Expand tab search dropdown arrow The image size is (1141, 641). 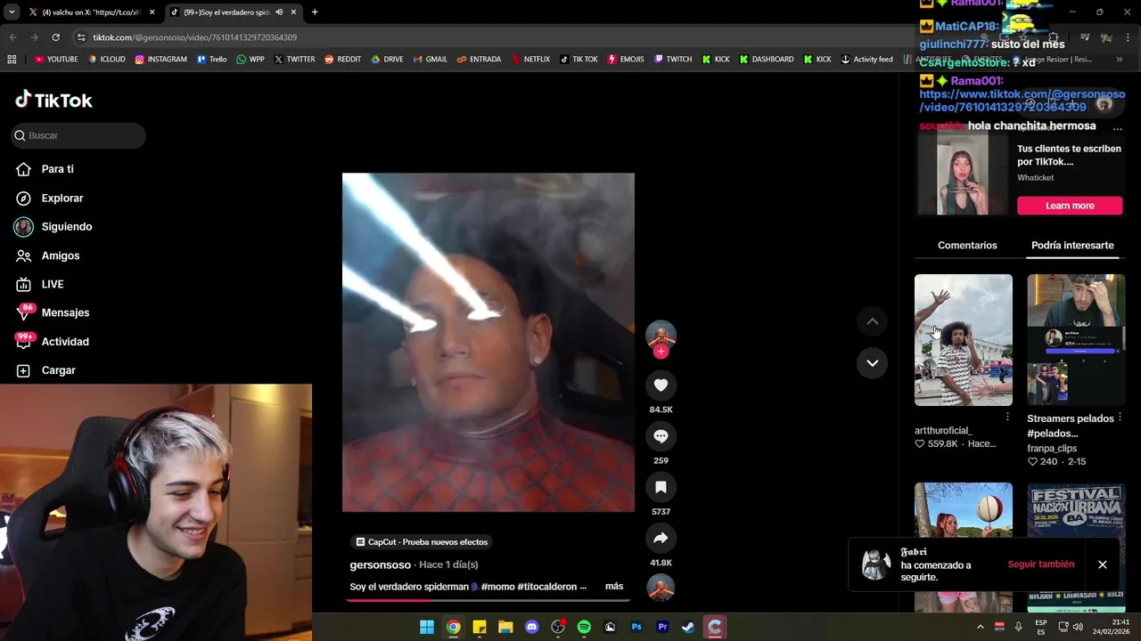12,12
